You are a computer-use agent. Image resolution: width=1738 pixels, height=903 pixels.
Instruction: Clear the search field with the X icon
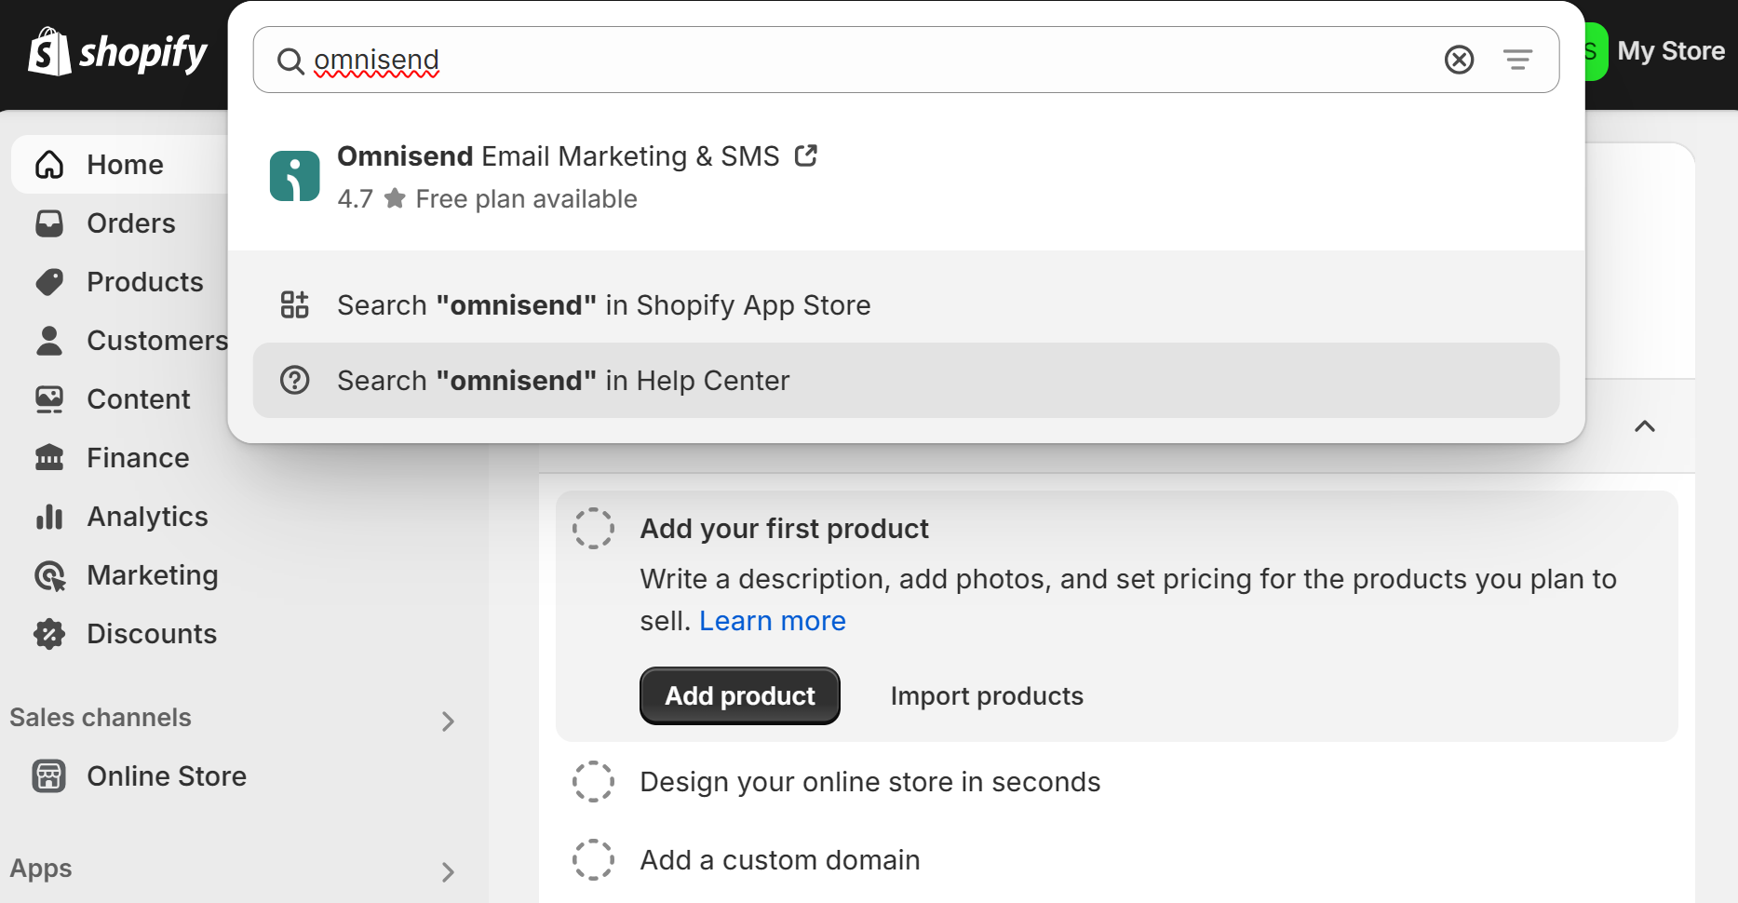[1459, 60]
